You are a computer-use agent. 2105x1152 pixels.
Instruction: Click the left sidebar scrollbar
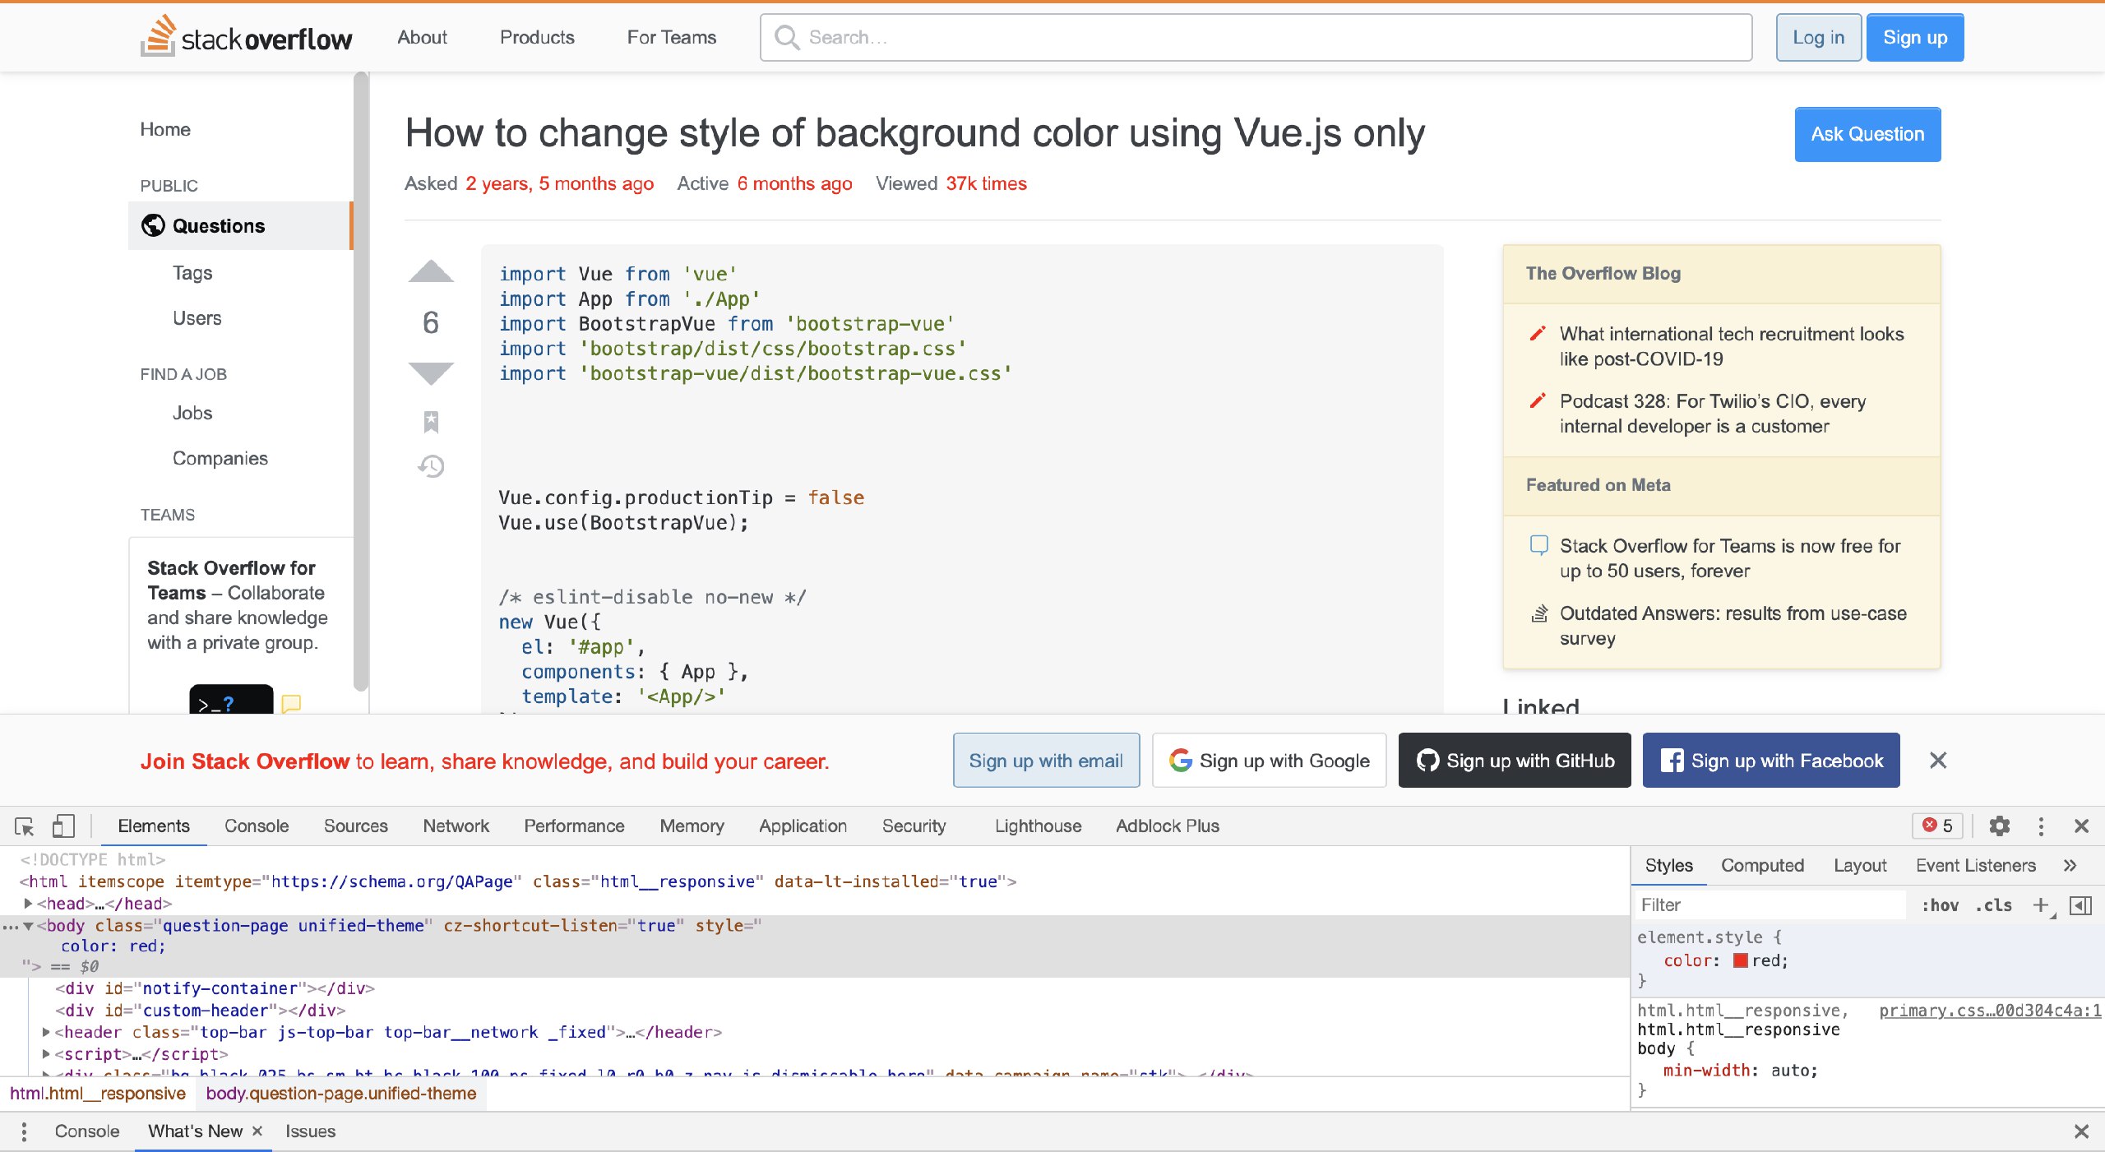click(x=360, y=382)
